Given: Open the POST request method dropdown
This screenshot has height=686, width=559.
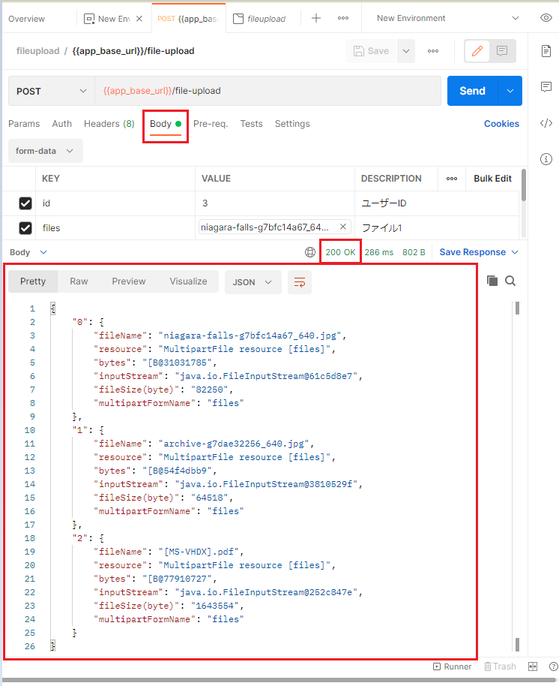Looking at the screenshot, I should click(x=50, y=90).
